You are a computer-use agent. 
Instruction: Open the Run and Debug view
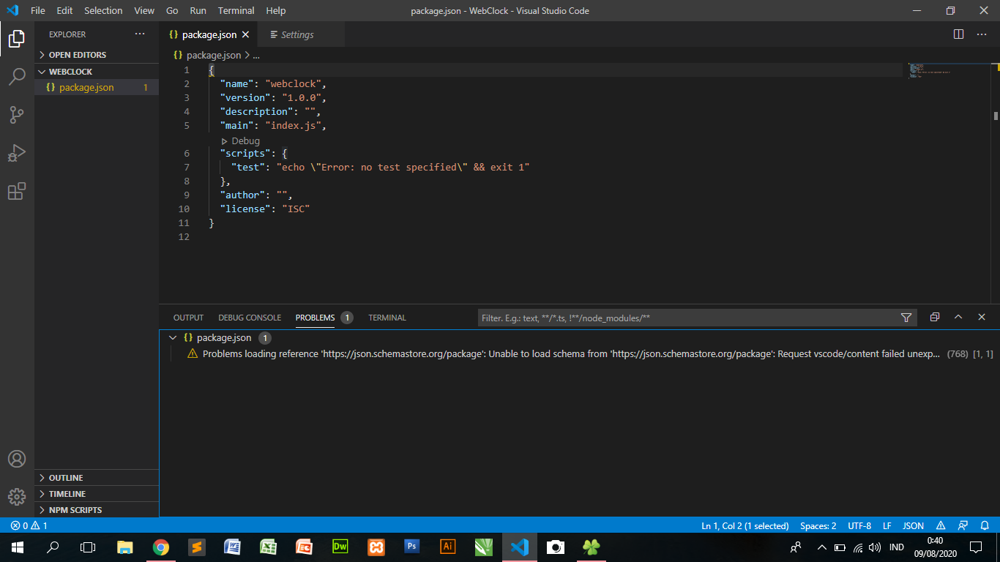coord(17,152)
